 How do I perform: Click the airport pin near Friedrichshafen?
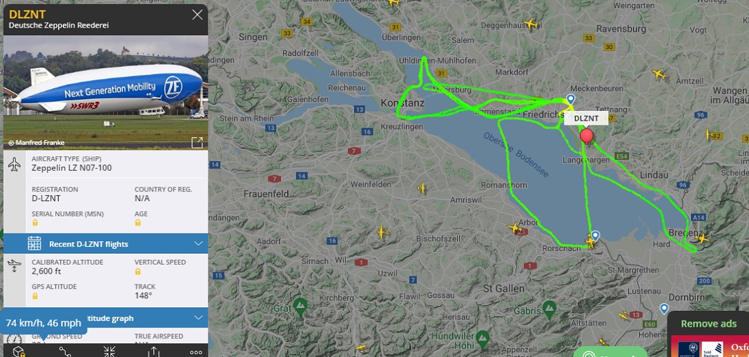click(570, 99)
